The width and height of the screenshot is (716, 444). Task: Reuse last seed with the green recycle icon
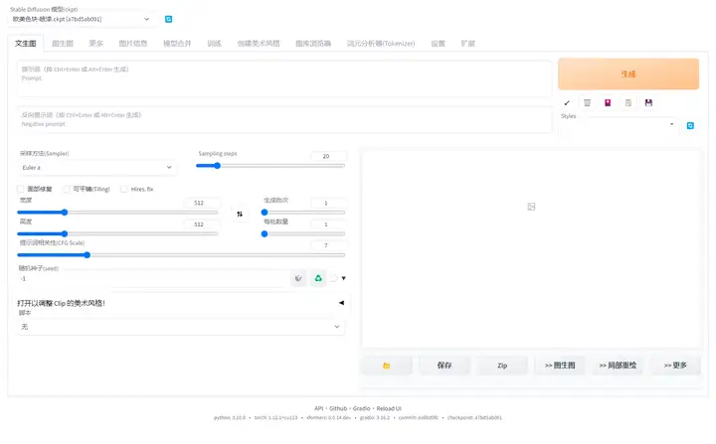pos(318,279)
